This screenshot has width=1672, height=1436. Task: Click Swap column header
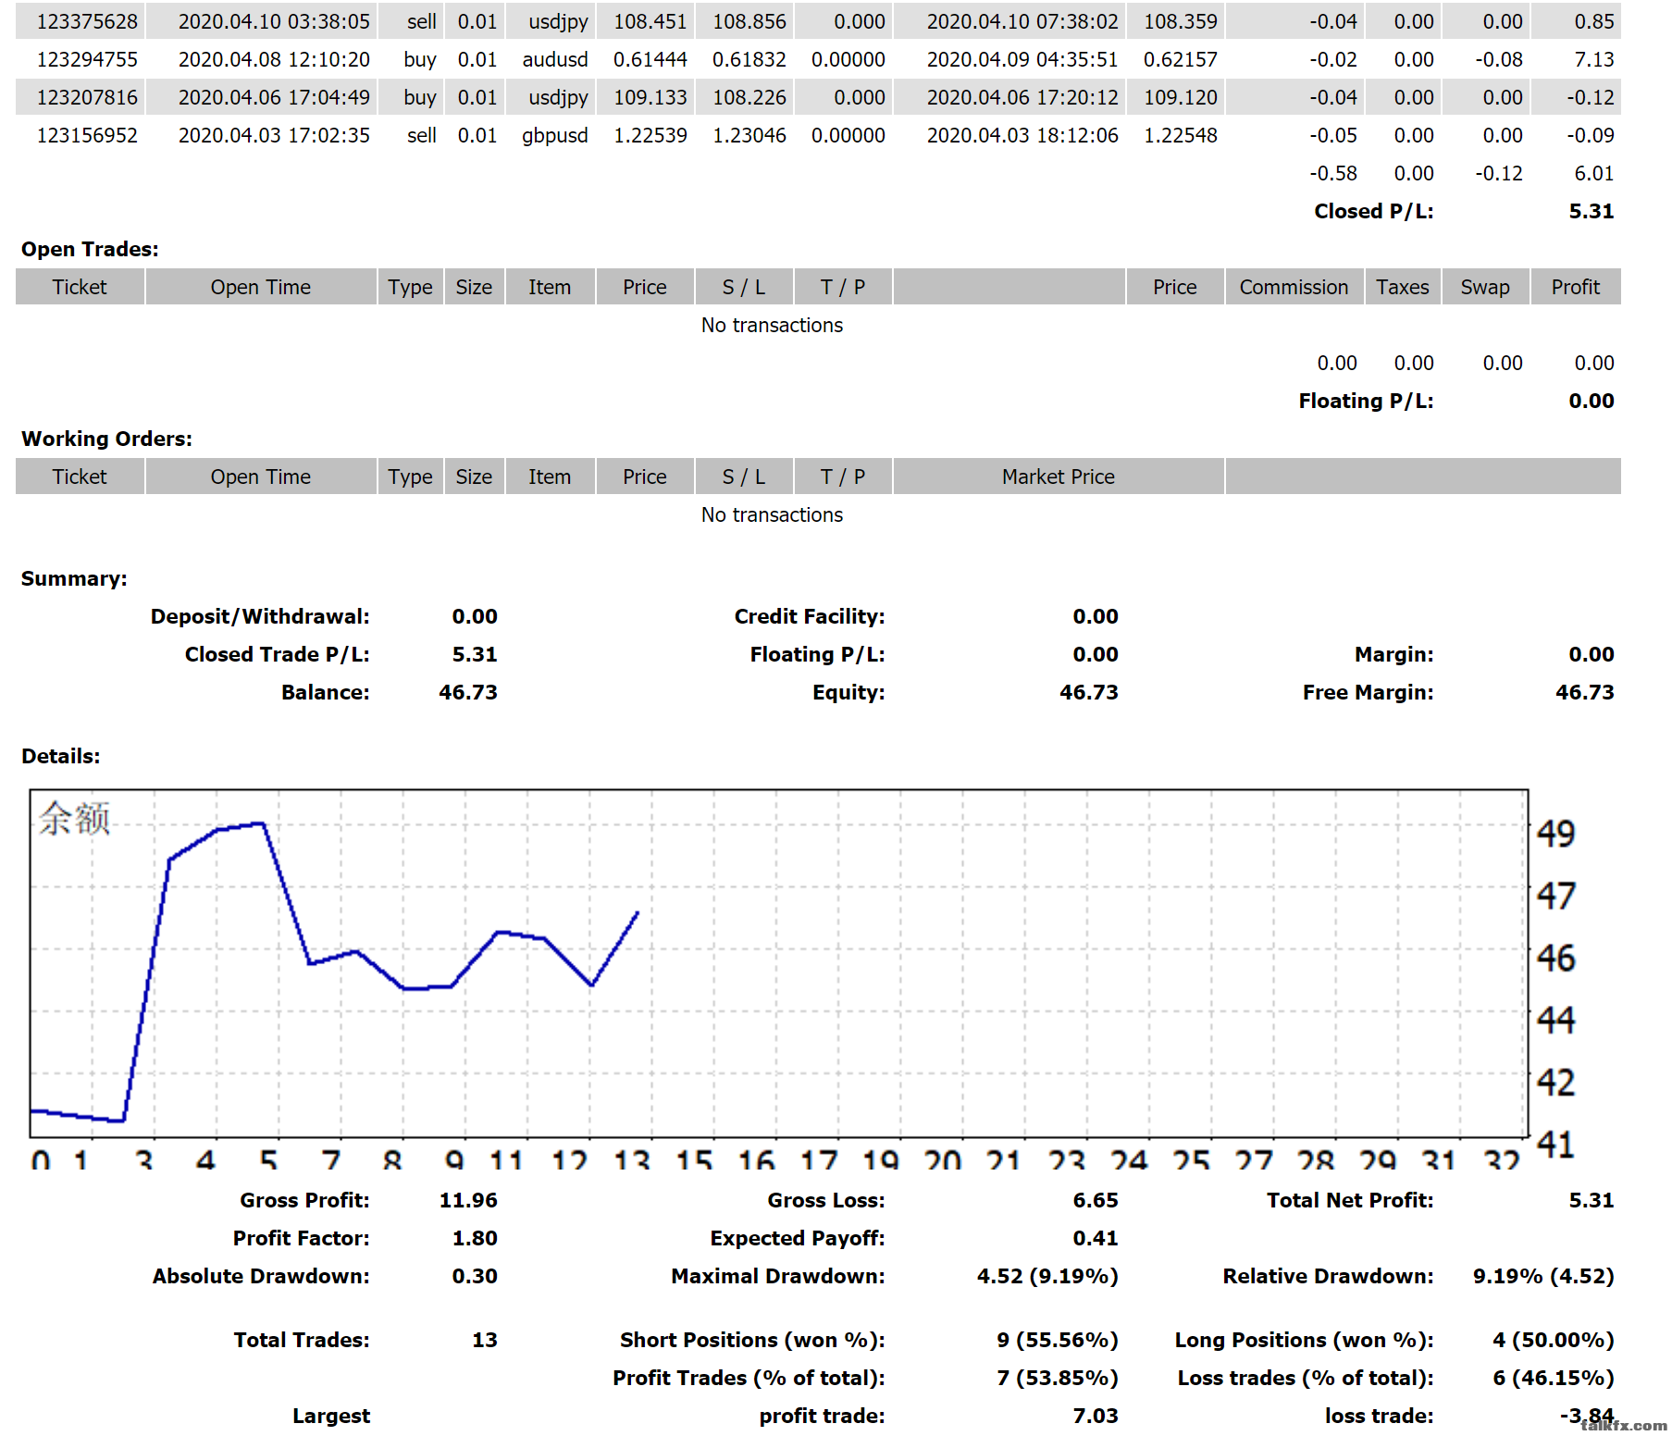coord(1485,287)
